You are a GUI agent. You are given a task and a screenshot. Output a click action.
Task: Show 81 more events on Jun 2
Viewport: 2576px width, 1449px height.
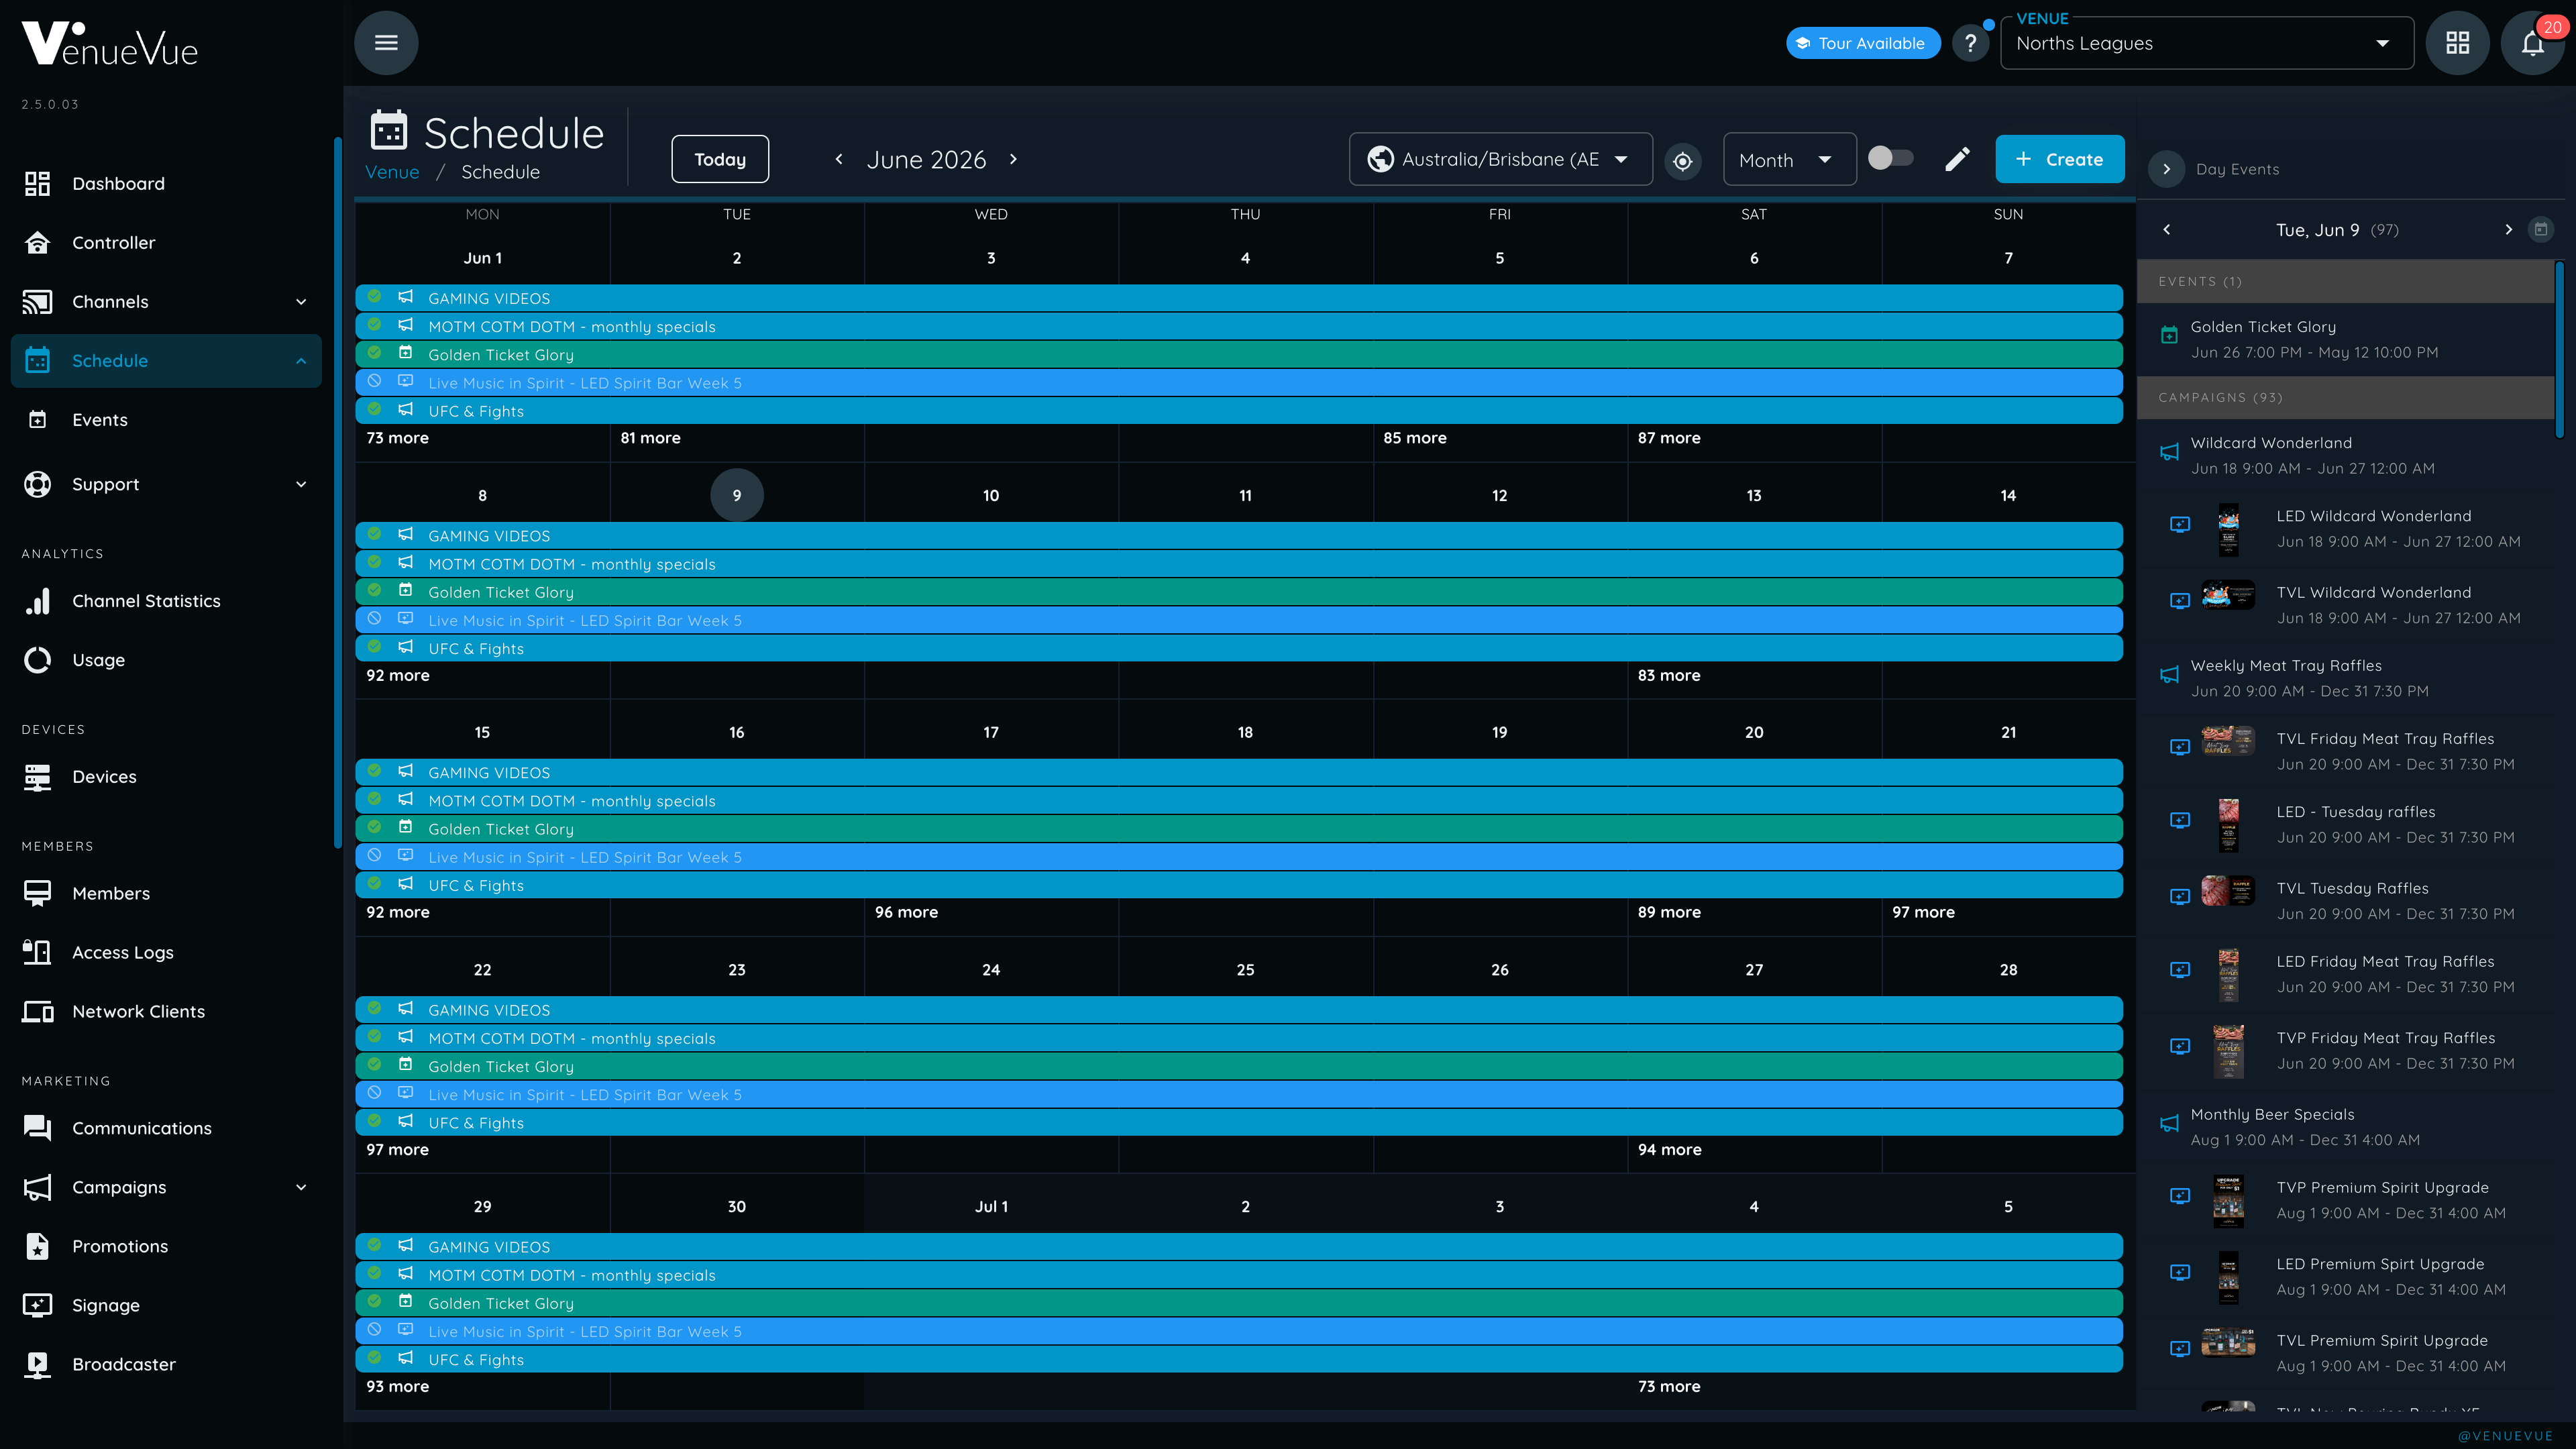click(x=650, y=438)
